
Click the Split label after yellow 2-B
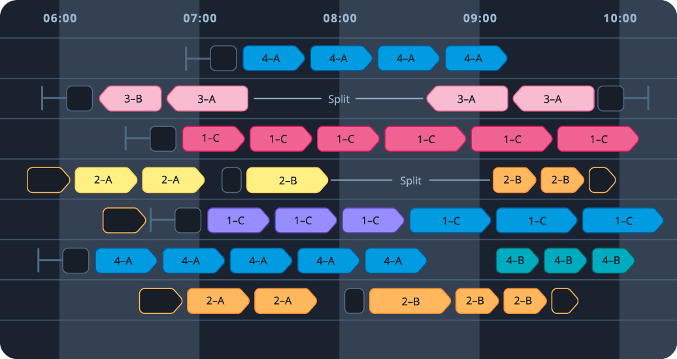(x=410, y=180)
